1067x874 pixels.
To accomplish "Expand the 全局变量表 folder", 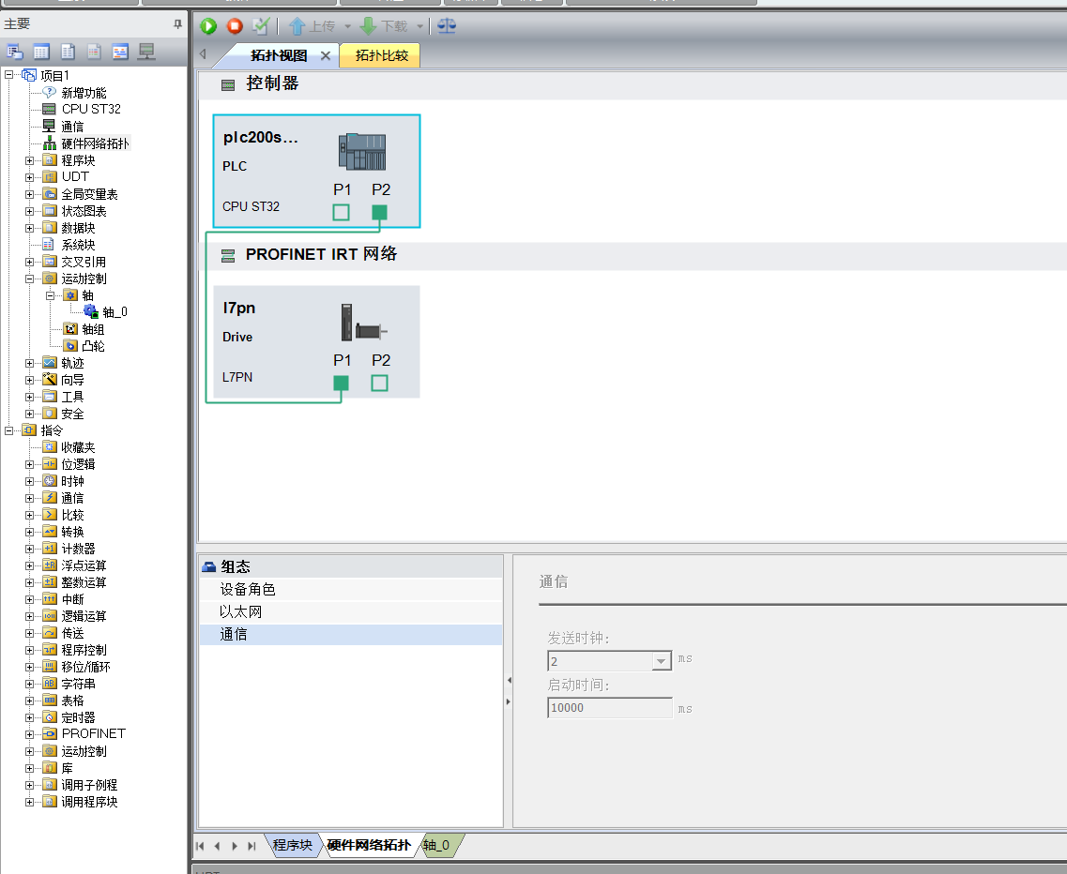I will (29, 194).
